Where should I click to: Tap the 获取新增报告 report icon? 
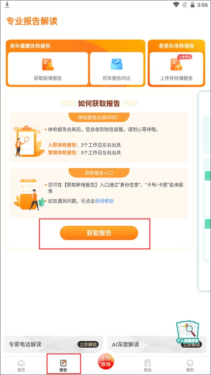tap(48, 65)
